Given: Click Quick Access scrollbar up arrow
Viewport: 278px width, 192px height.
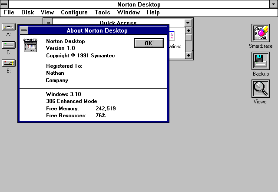Looking at the screenshot, I should tap(189, 31).
